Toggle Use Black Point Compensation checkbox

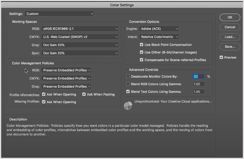click(x=141, y=45)
